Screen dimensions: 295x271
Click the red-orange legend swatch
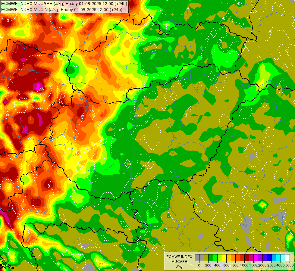238,257
